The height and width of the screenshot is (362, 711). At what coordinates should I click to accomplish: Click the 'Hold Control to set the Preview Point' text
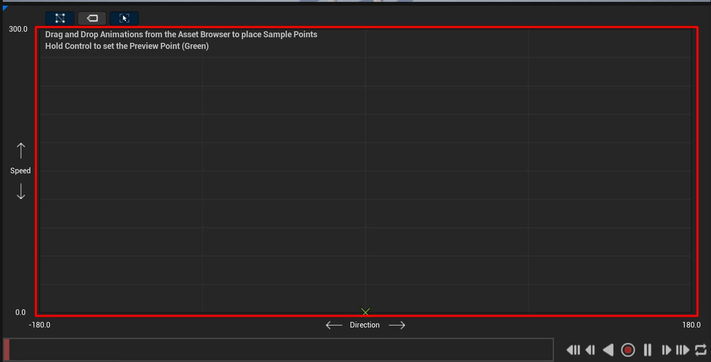127,46
